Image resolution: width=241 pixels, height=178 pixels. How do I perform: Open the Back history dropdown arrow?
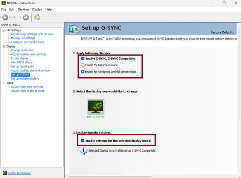pyautogui.click(x=20, y=17)
